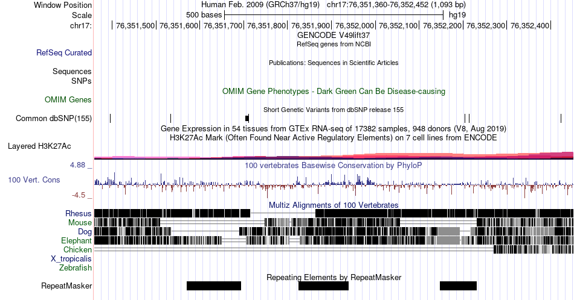The height and width of the screenshot is (300, 574).
Task: Click the PhyloP lower value -4.5
Action: (x=79, y=195)
